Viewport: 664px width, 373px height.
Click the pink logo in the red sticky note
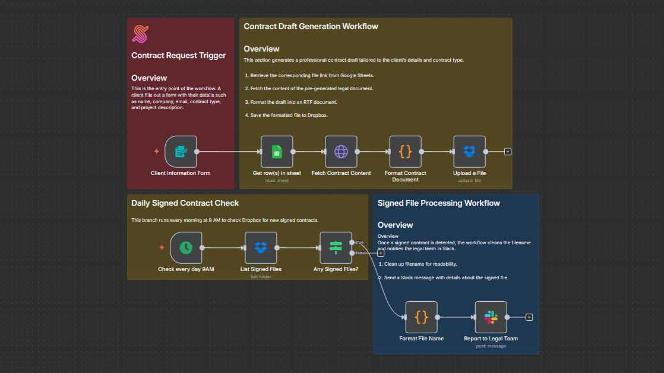(140, 34)
